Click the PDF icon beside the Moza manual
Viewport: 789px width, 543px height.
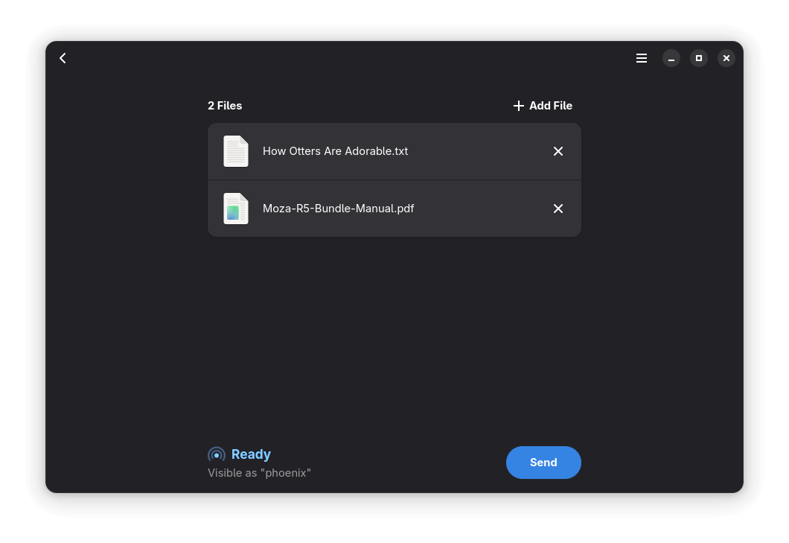click(236, 209)
